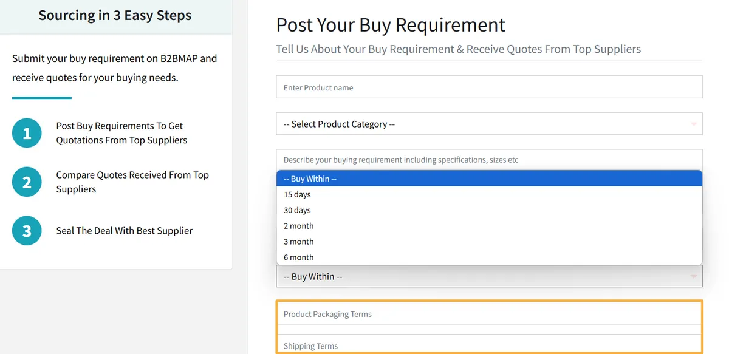The width and height of the screenshot is (729, 354).
Task: Click the Product Category dropdown arrow
Action: pyautogui.click(x=693, y=124)
